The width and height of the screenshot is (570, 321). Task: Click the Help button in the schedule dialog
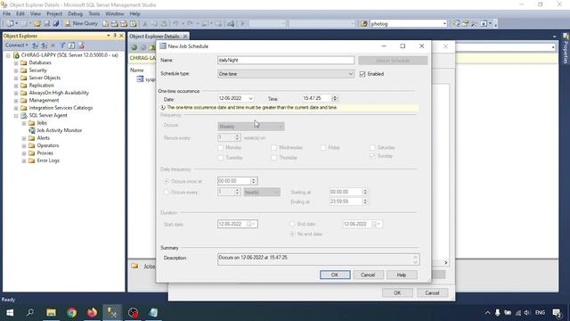pos(402,275)
